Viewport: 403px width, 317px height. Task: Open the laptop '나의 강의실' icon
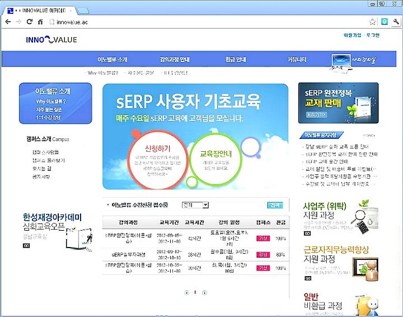pyautogui.click(x=340, y=63)
